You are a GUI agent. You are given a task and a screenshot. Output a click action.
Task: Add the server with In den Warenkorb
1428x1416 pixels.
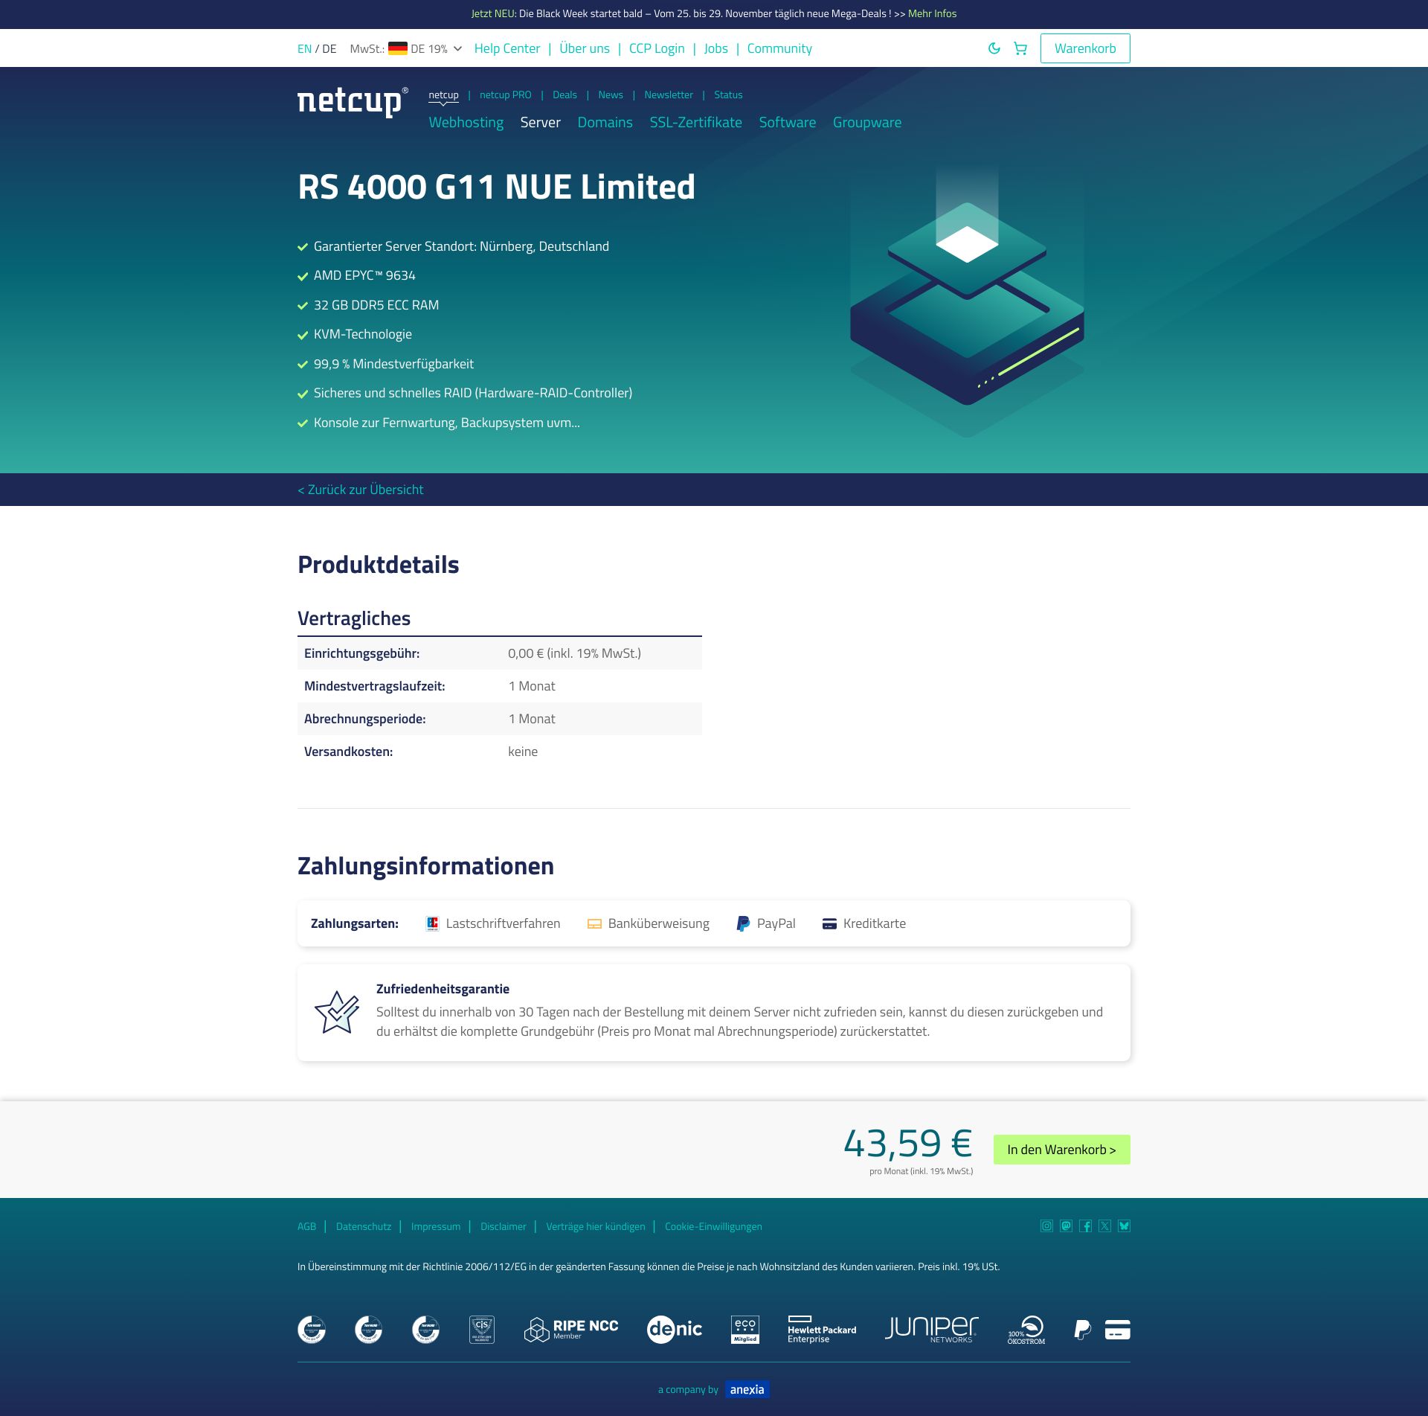pyautogui.click(x=1061, y=1150)
